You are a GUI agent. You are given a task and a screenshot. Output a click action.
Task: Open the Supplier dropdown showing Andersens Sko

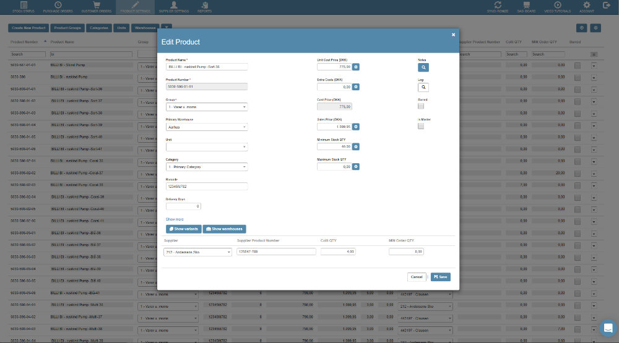[197, 252]
